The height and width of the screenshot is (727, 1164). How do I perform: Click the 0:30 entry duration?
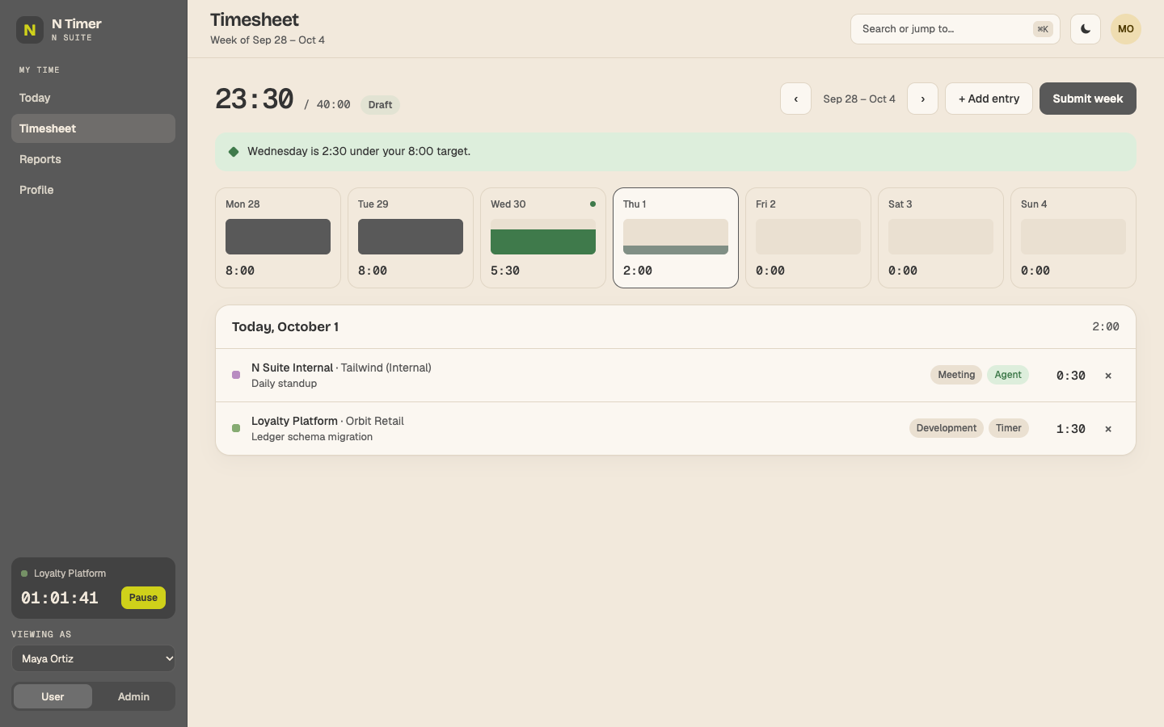click(1071, 376)
